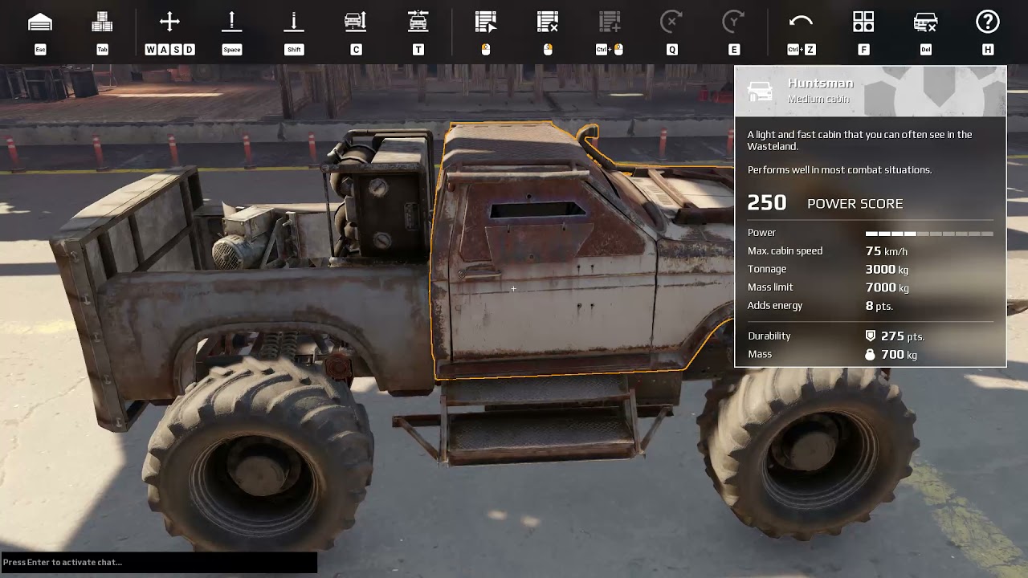
Task: Click the '3000 kg' tonnage value
Action: click(887, 270)
